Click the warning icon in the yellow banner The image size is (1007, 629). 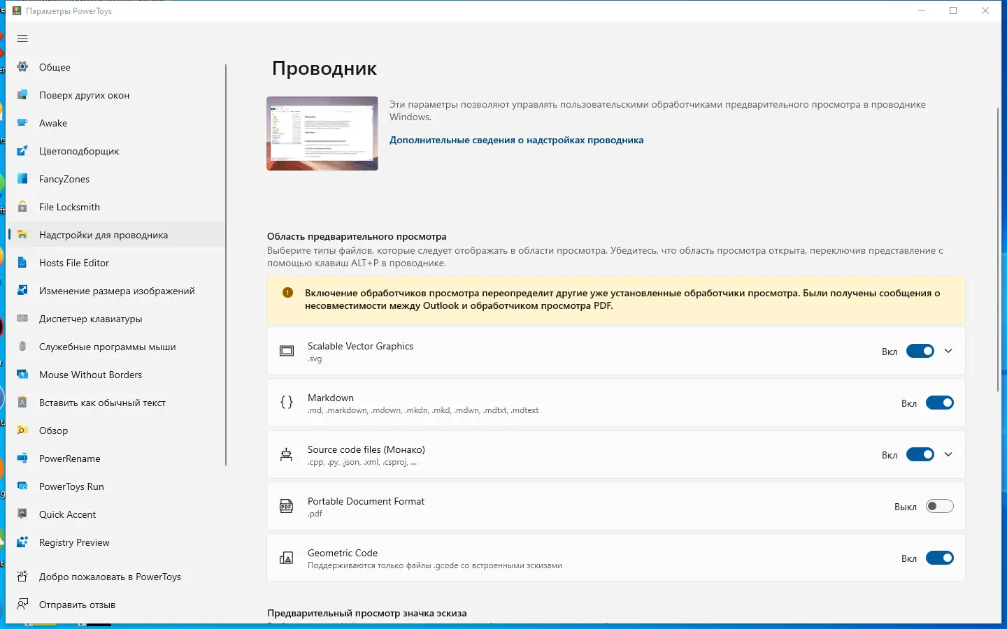(x=287, y=293)
